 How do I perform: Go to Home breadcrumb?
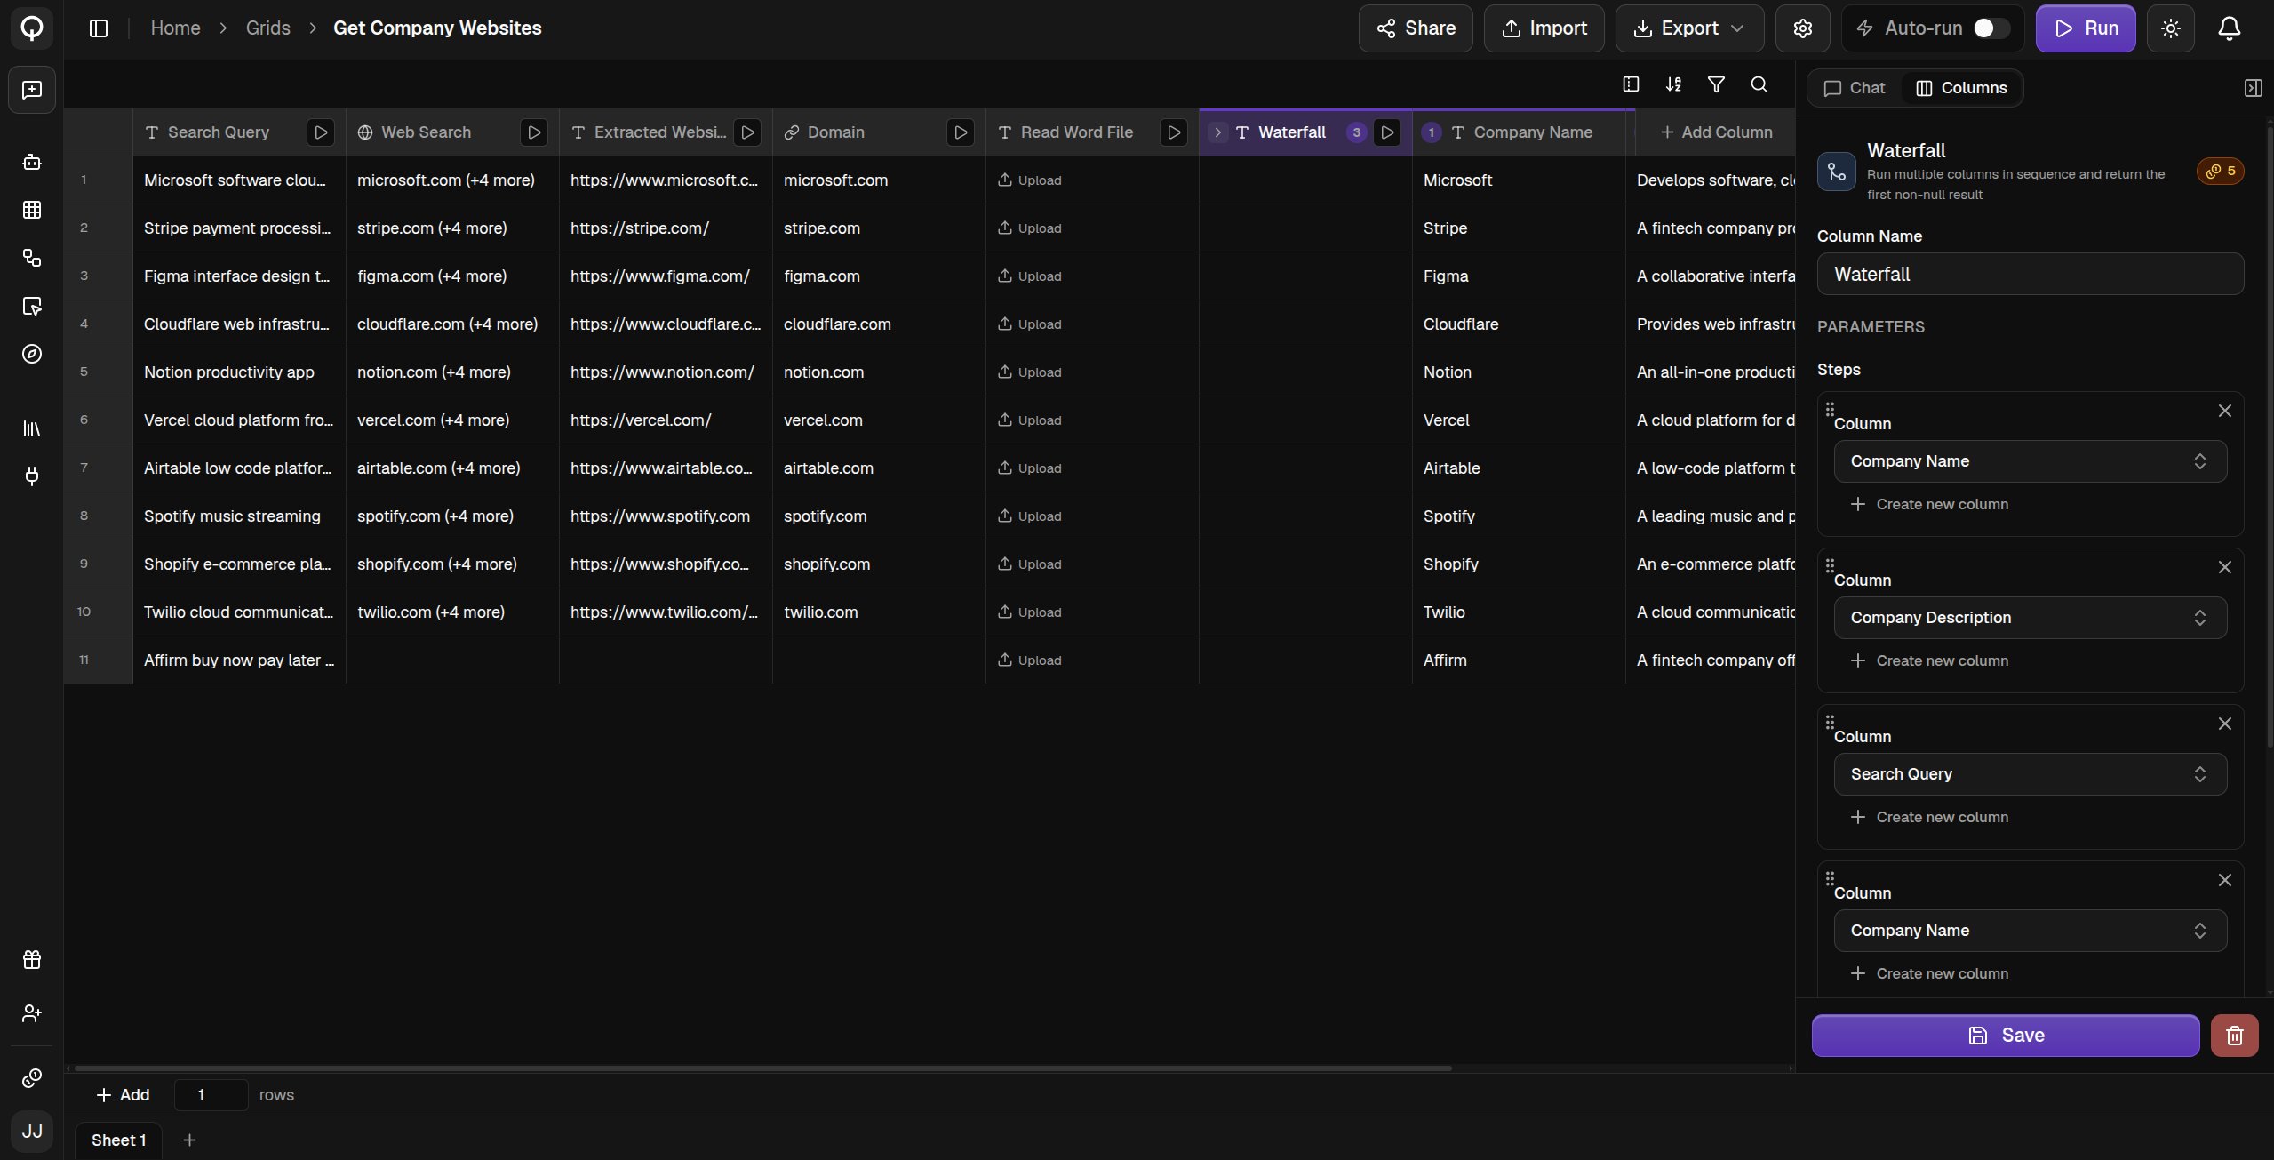(x=175, y=28)
